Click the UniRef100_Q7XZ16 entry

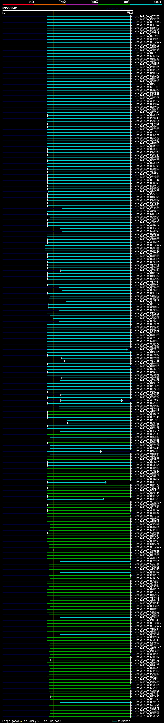pyautogui.click(x=147, y=349)
